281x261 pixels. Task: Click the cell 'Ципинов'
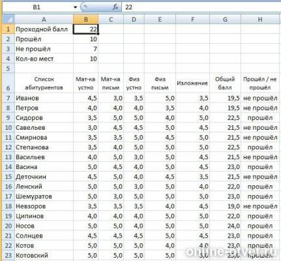44,216
